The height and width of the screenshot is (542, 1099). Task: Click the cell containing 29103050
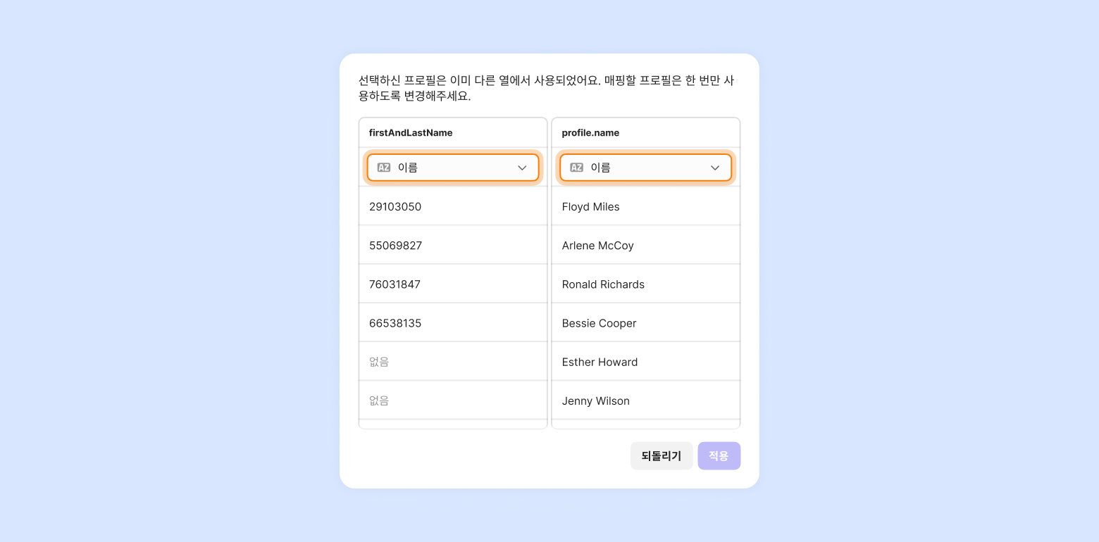pos(453,206)
